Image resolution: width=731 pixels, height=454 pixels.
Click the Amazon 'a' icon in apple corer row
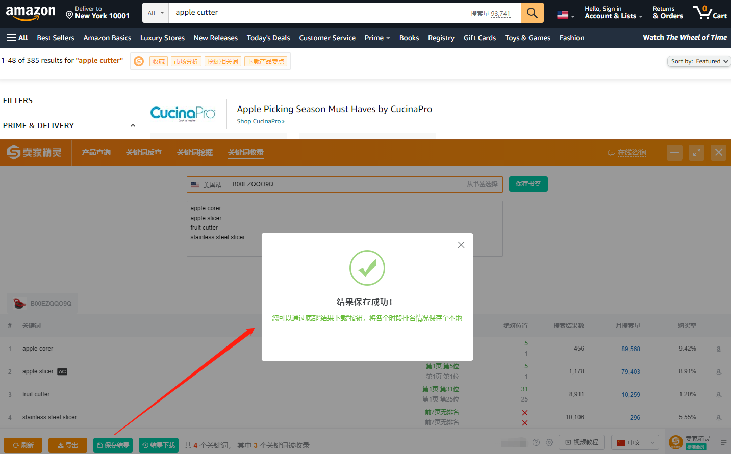point(719,349)
